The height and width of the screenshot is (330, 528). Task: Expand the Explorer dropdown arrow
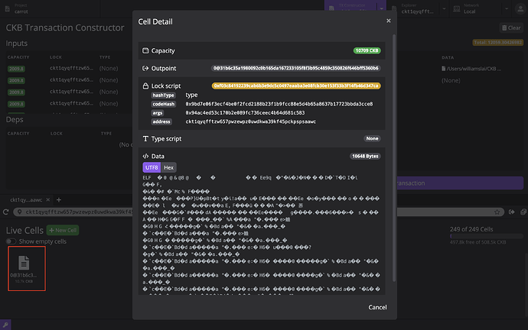pyautogui.click(x=444, y=8)
